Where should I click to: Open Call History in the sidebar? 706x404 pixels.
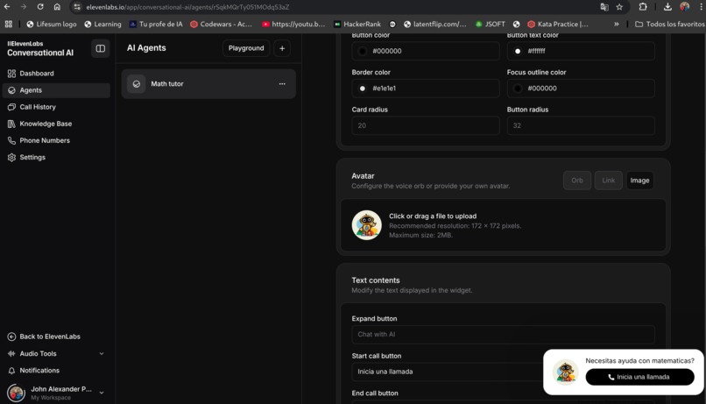(56, 107)
